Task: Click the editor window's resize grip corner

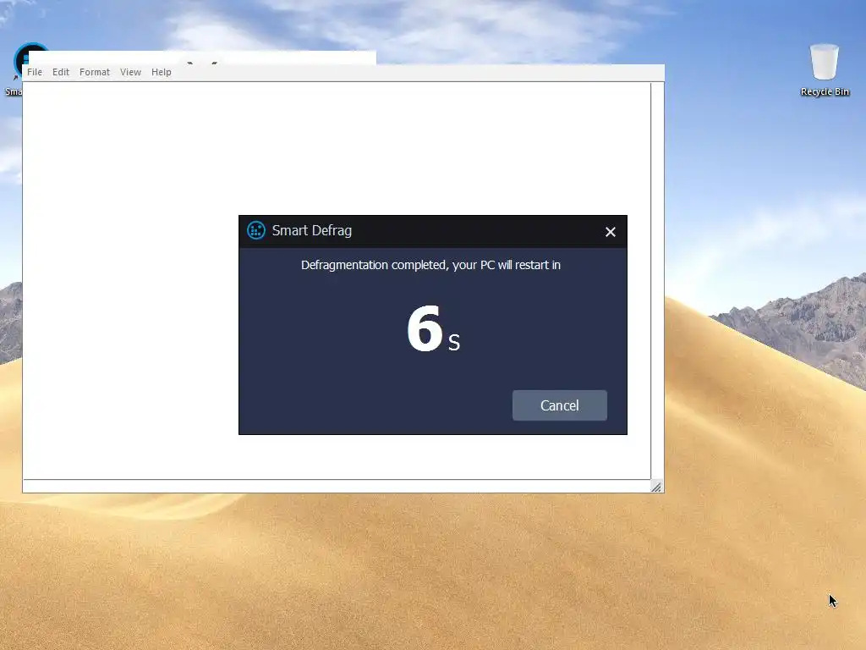Action: tap(656, 487)
